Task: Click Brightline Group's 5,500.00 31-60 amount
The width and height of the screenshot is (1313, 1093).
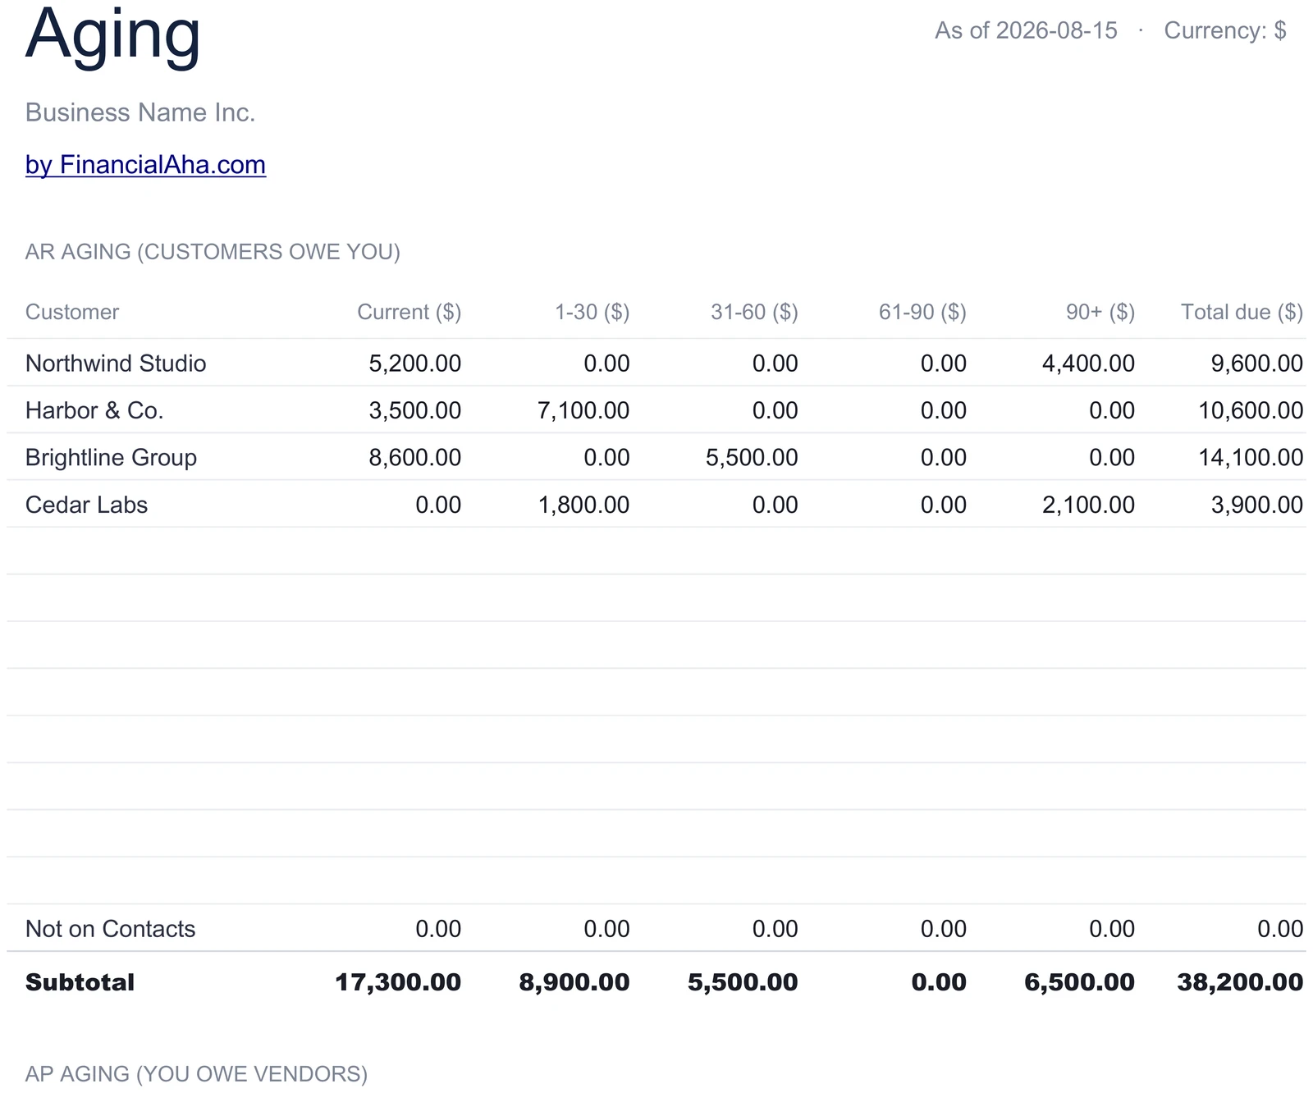Action: pyautogui.click(x=752, y=457)
